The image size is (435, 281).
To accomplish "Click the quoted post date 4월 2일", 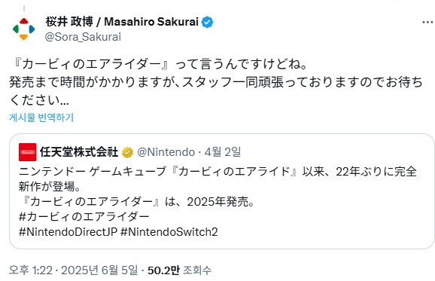I will tap(223, 152).
